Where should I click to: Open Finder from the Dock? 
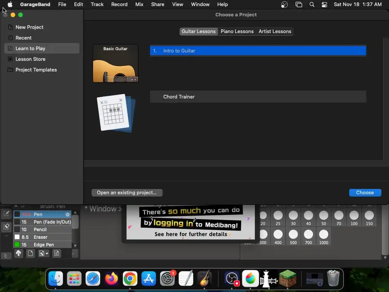[x=55, y=278]
